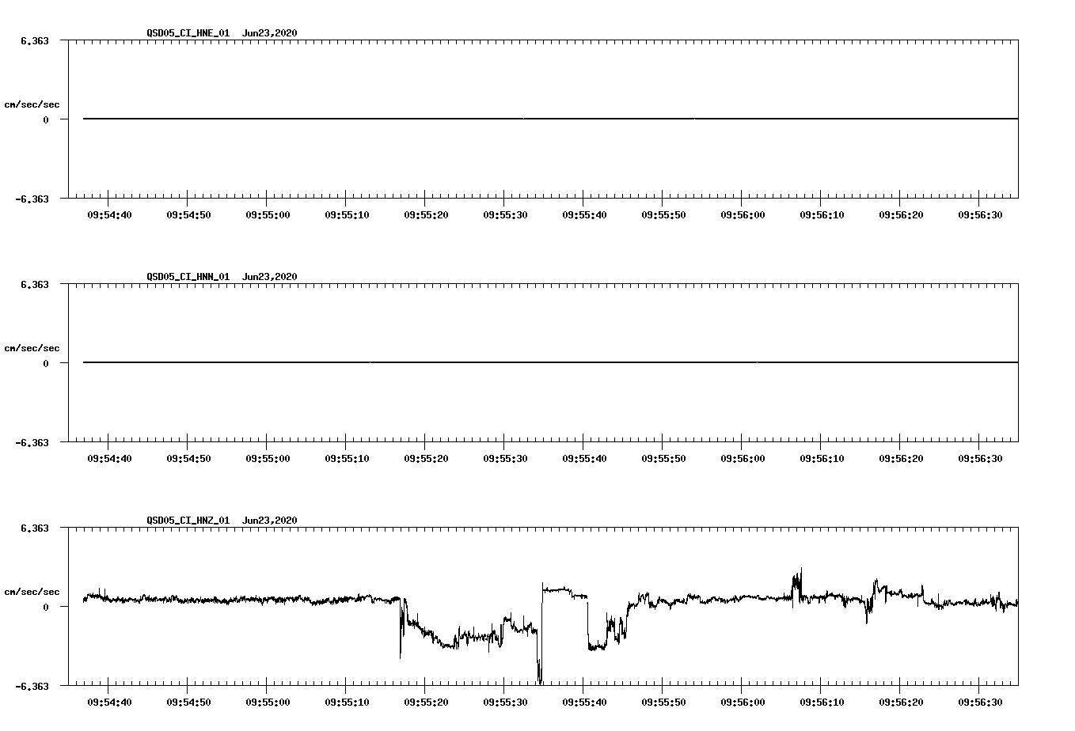Click the 09:54:40 time label under the HNE plot
Screen dimensions: 1075x731
(x=109, y=215)
